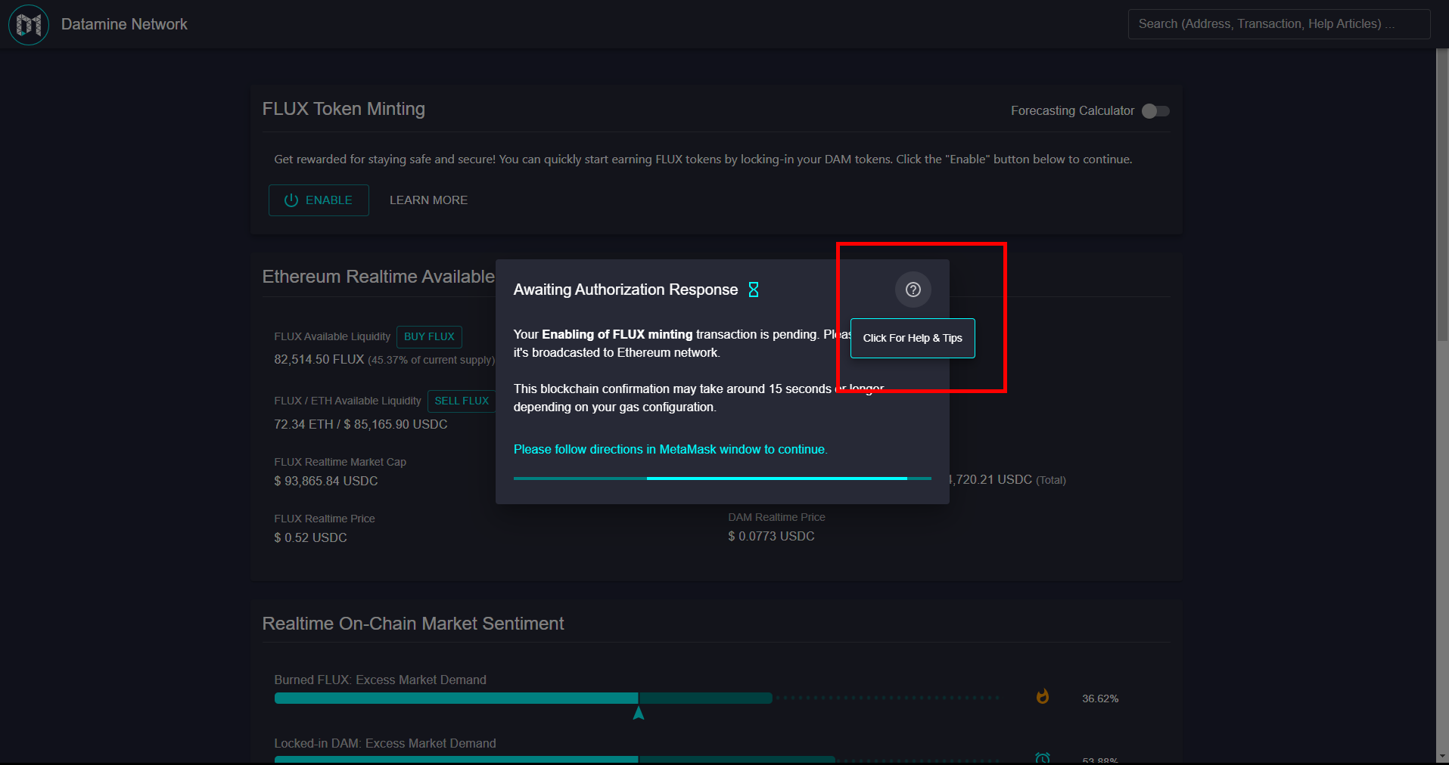This screenshot has height=765, width=1449.
Task: Click the teal arrow marker below Burned FLUX bar
Action: 639,713
